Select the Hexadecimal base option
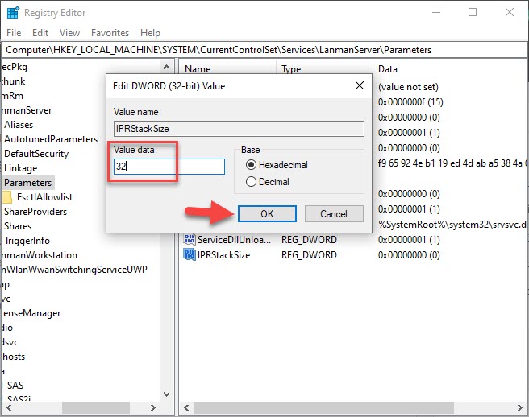This screenshot has width=529, height=417. pos(251,165)
